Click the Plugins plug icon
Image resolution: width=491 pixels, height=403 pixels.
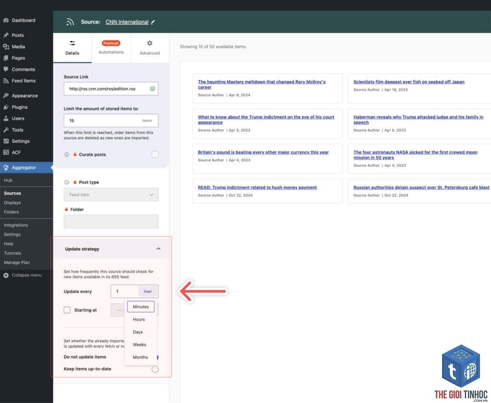tap(6, 107)
